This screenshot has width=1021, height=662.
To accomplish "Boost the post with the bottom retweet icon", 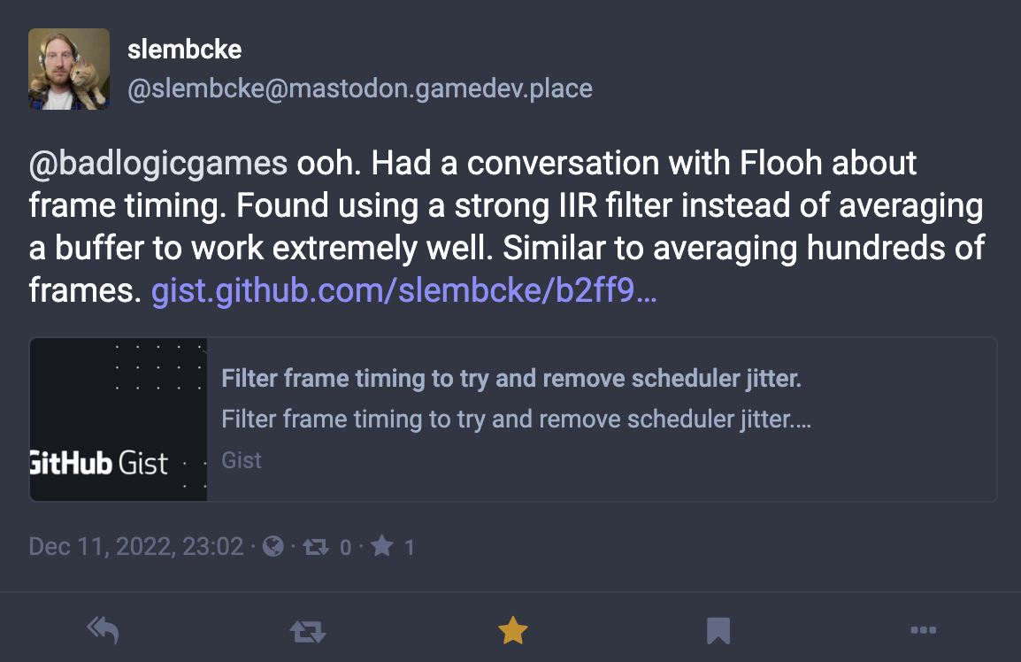I will [x=307, y=631].
